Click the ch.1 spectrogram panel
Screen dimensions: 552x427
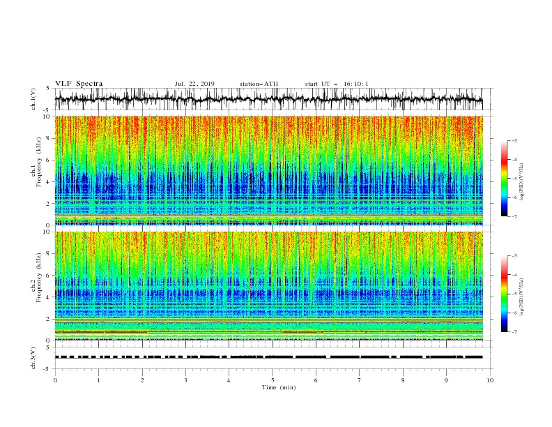coord(269,170)
